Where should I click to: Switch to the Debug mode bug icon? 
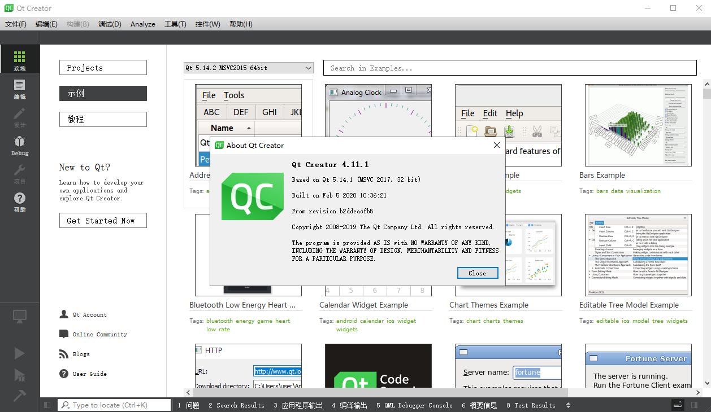coord(20,145)
